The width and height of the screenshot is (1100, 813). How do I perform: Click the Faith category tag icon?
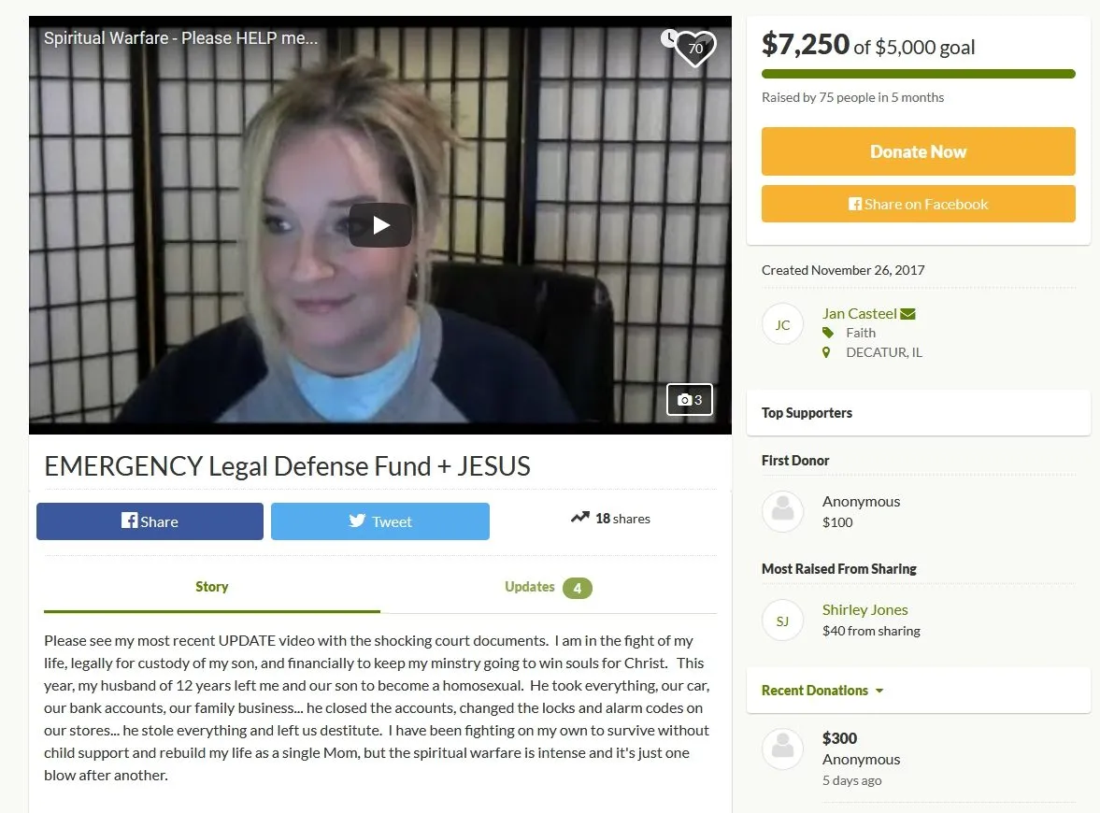point(828,333)
